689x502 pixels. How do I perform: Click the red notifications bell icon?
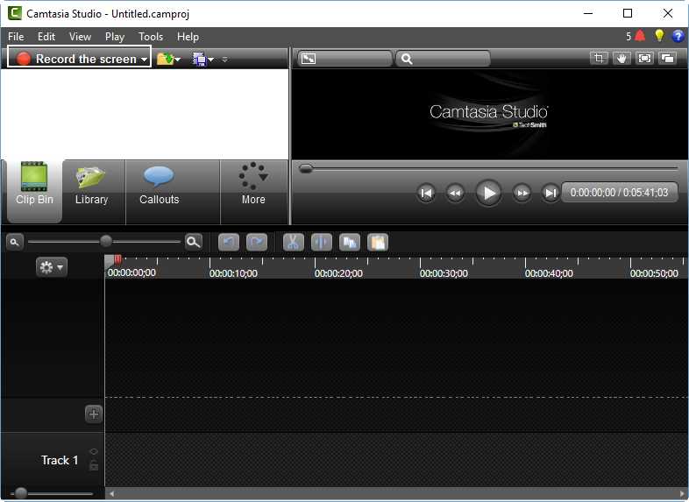(x=640, y=36)
